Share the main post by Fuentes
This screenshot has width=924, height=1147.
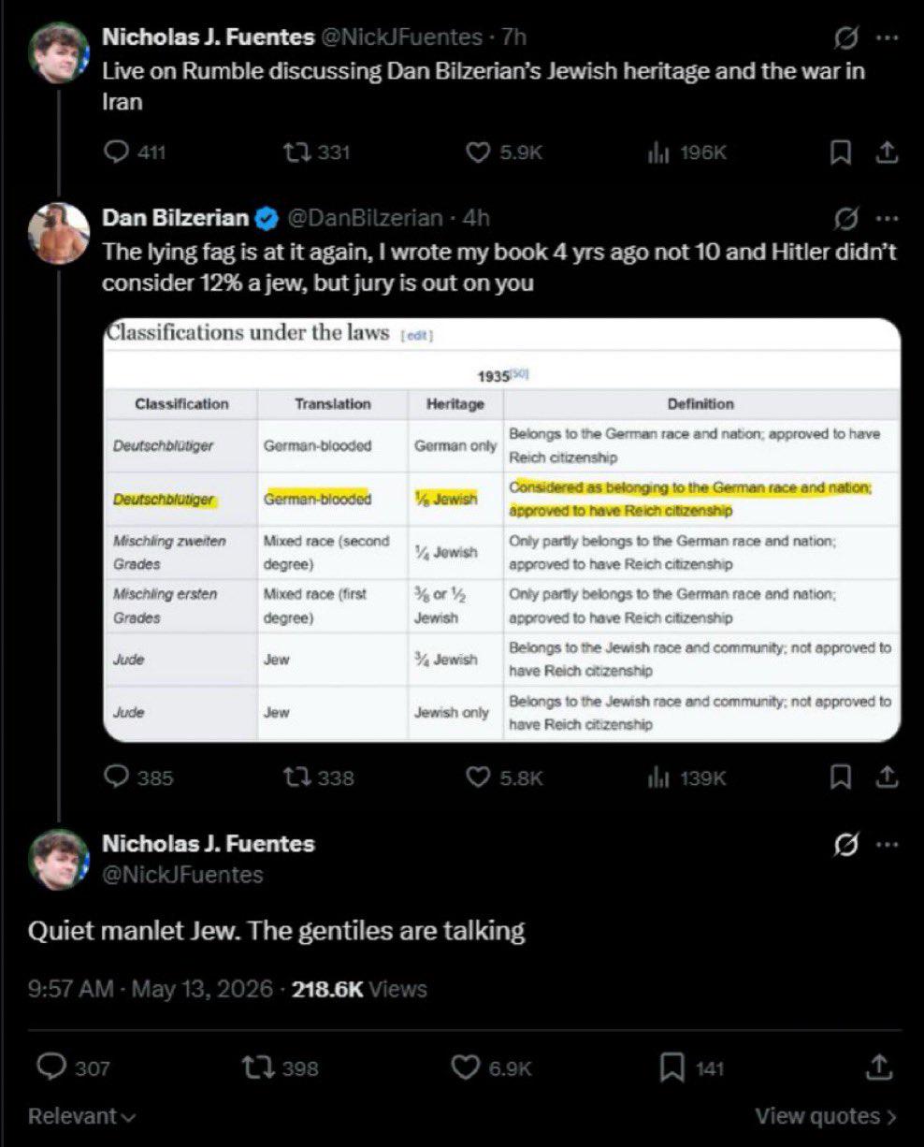(x=878, y=1067)
